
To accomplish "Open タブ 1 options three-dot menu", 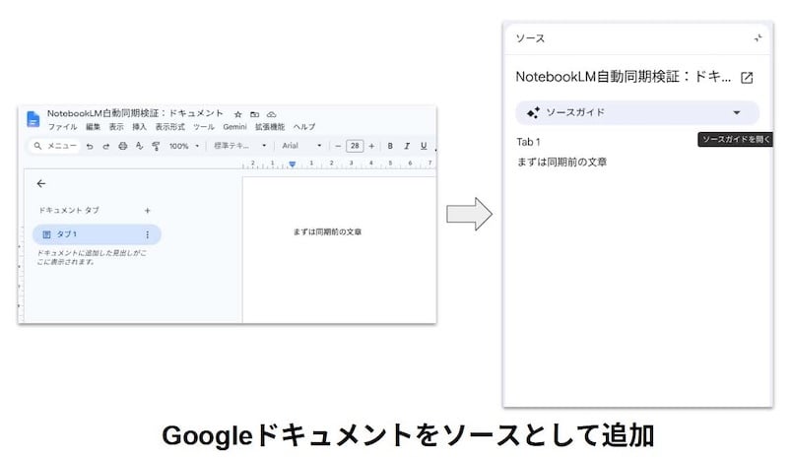I will pyautogui.click(x=148, y=234).
